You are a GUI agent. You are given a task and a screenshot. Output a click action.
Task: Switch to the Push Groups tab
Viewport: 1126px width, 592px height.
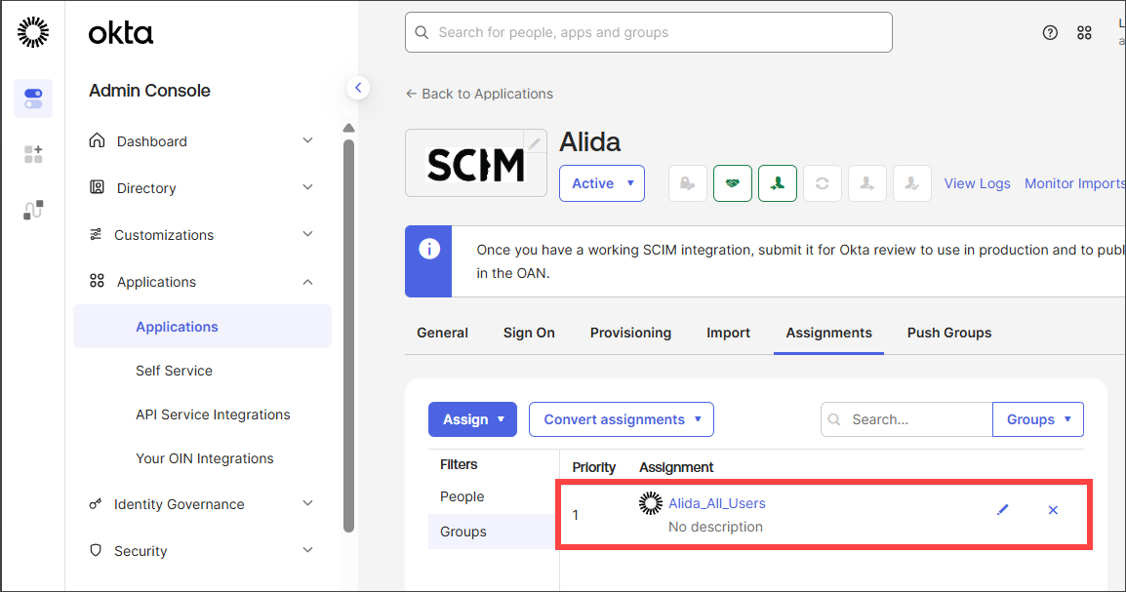949,333
